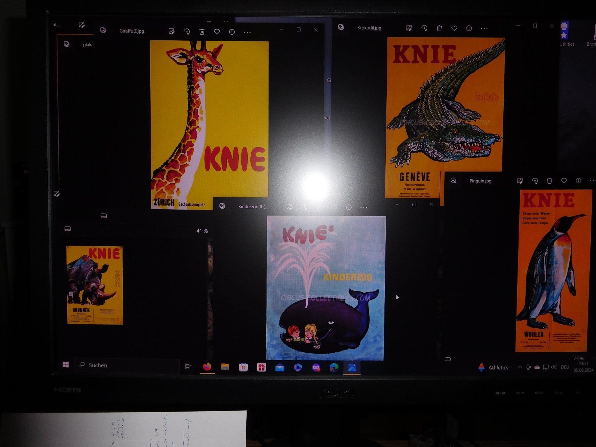
Task: Rotate the Pinguin.jpg image
Action: click(x=535, y=181)
